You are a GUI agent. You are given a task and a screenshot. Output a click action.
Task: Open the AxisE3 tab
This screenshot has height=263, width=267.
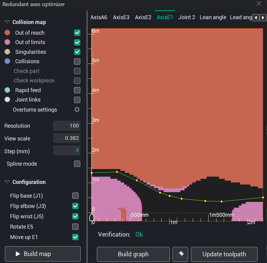(x=121, y=17)
